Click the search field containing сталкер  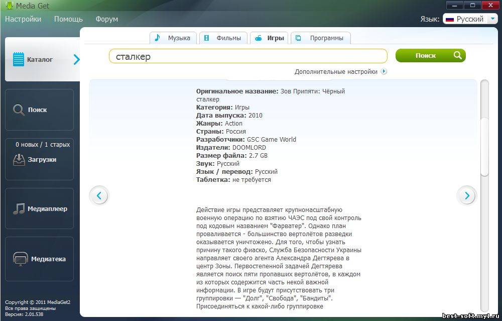(x=248, y=56)
